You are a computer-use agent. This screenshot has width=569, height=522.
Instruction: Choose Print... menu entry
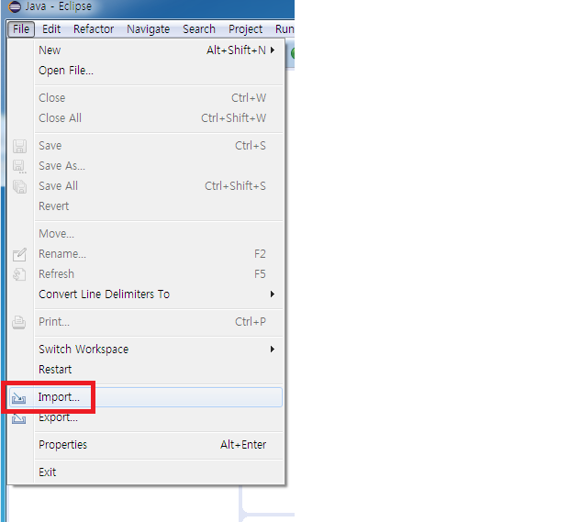159,322
